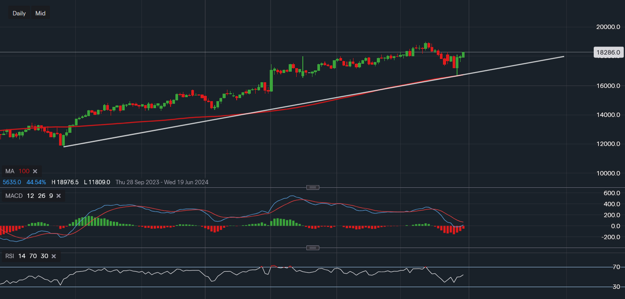The height and width of the screenshot is (299, 625).
Task: Open the RSI pane resize handle
Action: pyautogui.click(x=312, y=248)
